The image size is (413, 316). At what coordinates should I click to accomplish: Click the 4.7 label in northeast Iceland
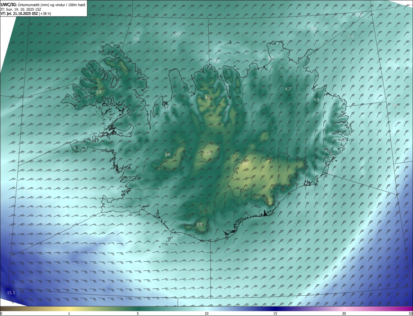288,89
